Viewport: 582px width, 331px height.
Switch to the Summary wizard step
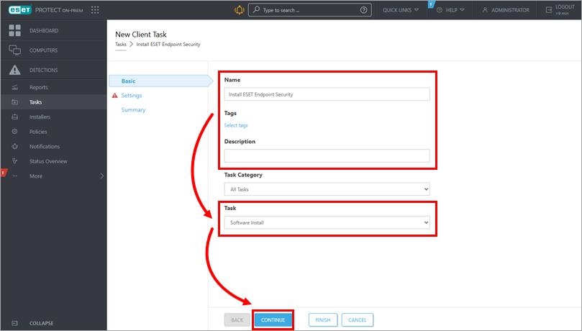133,110
